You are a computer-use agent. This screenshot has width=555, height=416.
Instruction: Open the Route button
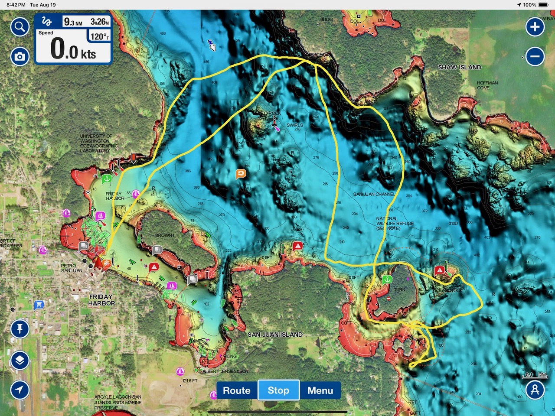point(237,390)
